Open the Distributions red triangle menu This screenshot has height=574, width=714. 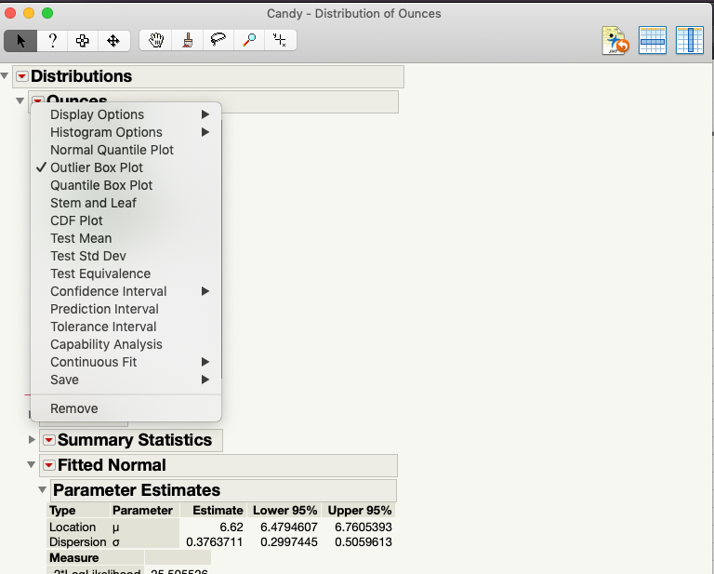(22, 76)
